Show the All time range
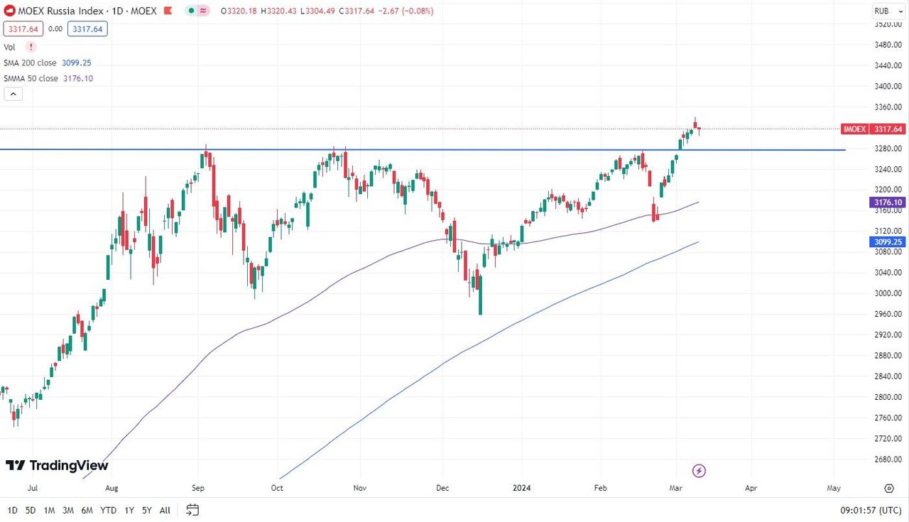 click(165, 510)
